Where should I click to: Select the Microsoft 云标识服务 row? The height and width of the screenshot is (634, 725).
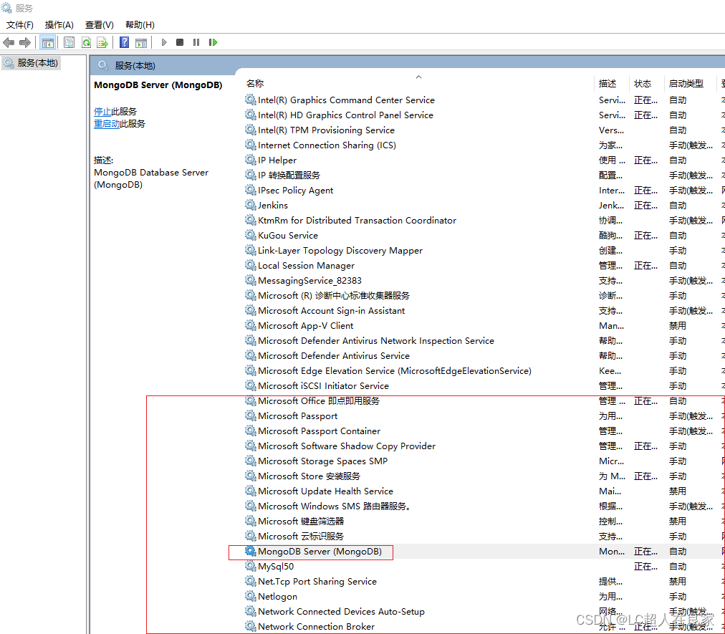[x=484, y=537]
